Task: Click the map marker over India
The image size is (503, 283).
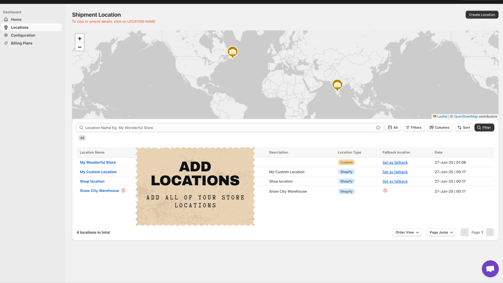Action: [337, 85]
